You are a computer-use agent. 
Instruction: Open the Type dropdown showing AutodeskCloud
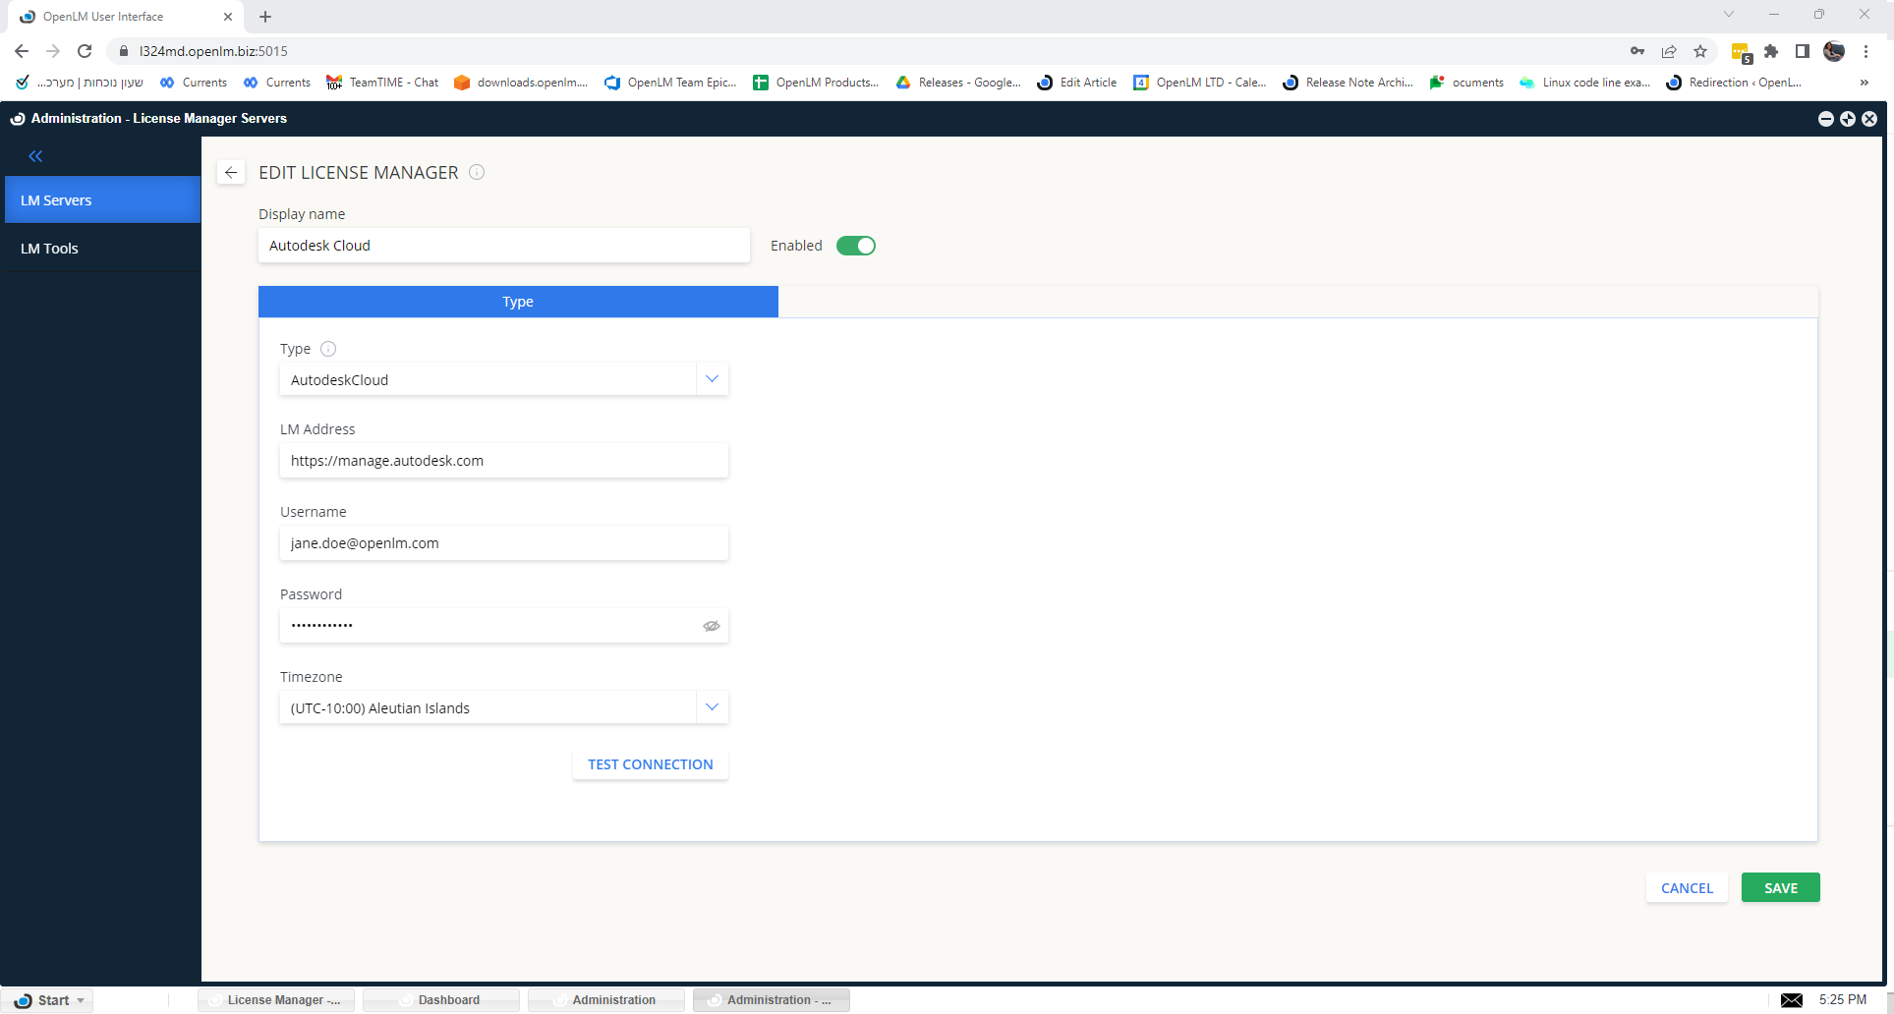[x=712, y=378]
